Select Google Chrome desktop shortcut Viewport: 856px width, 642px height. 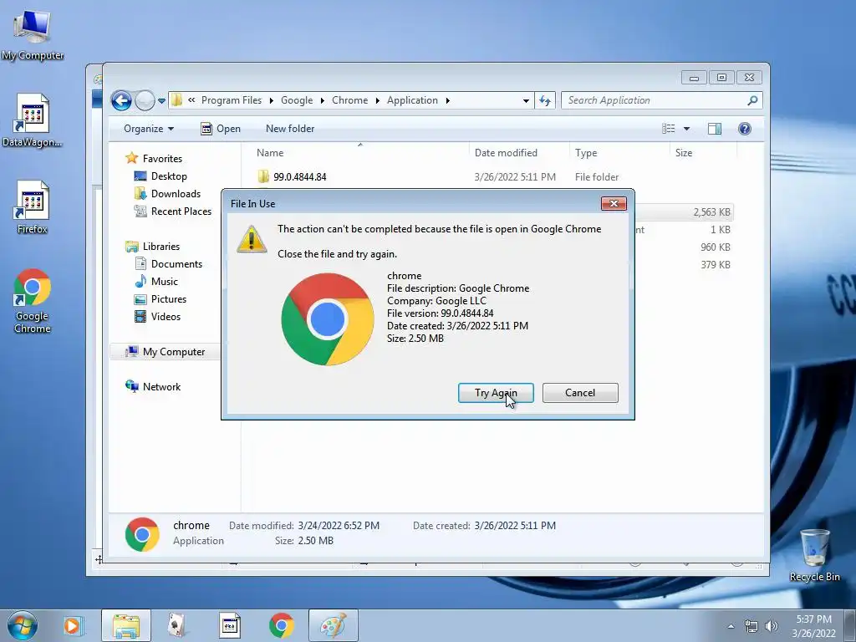click(33, 301)
